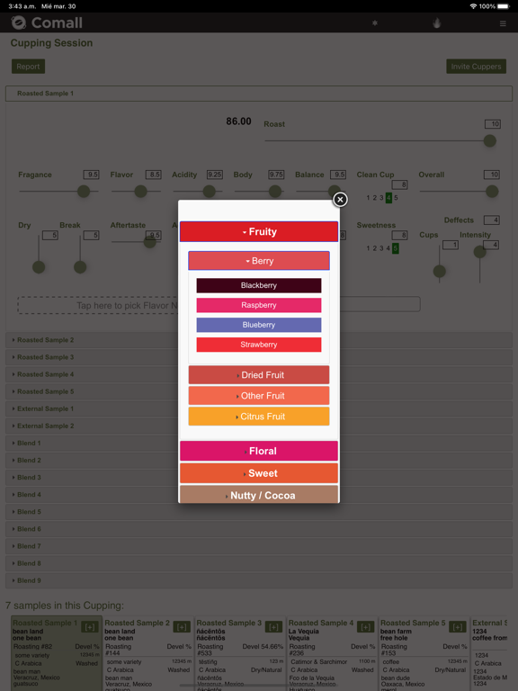Click the Cups vertical slider handle
The height and width of the screenshot is (691, 518).
click(439, 272)
